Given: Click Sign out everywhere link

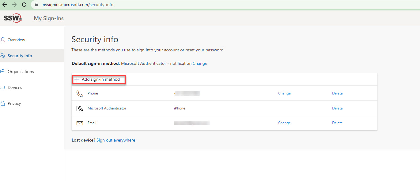Looking at the screenshot, I should (x=116, y=140).
